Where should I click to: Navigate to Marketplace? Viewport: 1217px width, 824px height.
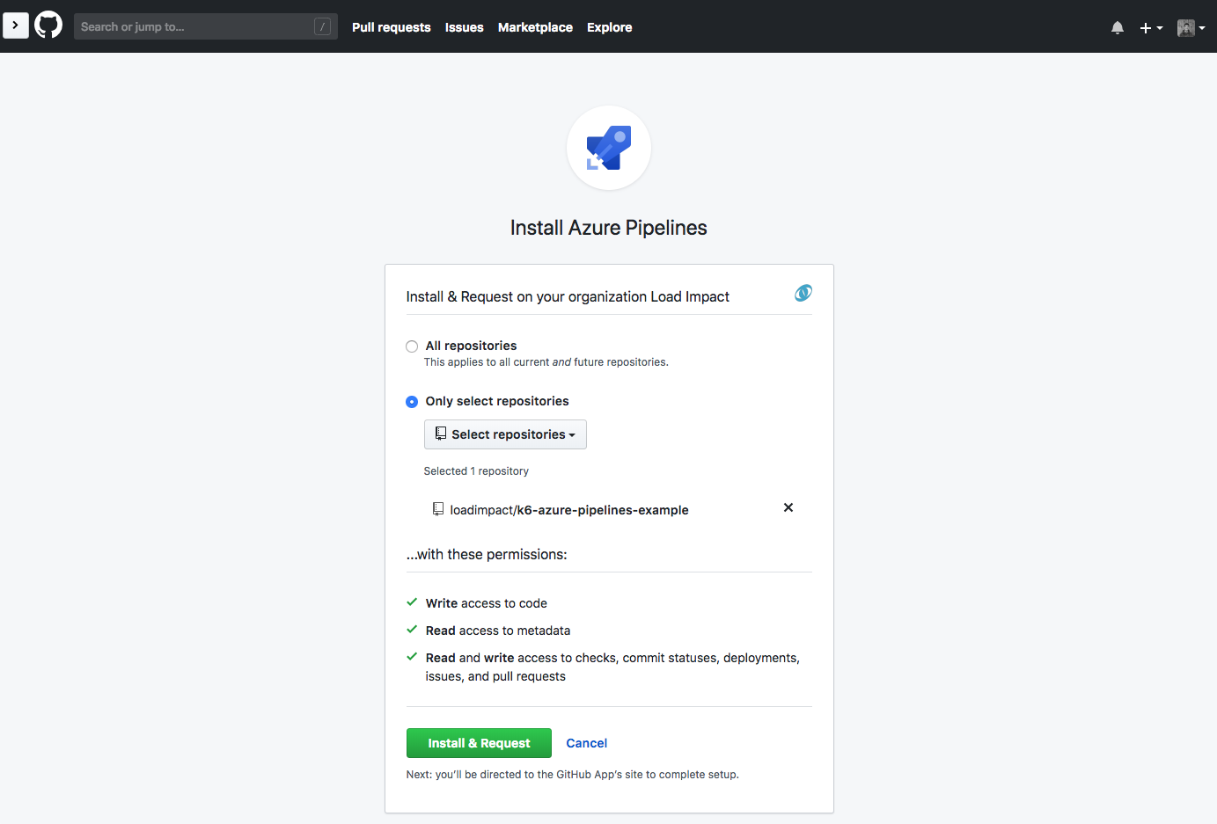tap(535, 27)
